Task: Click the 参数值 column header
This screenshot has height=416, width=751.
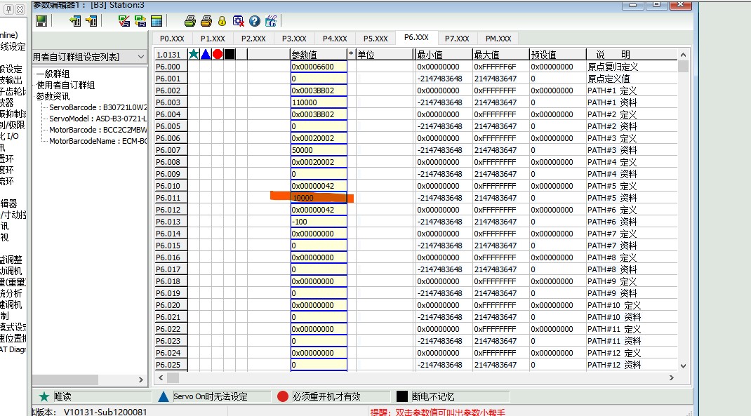Action: click(x=318, y=54)
